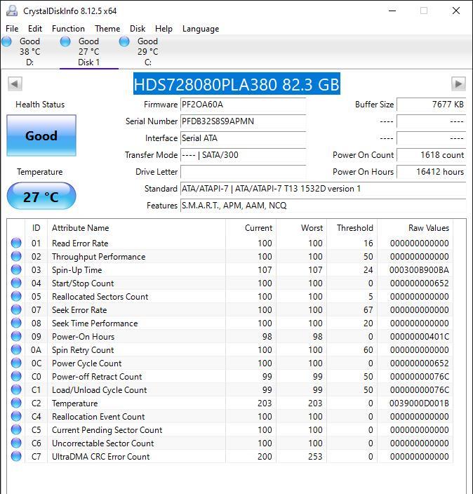Screen dimensions: 473x494
Task: Click the Features field S.M.A.R.T., APM
Action: (323, 206)
